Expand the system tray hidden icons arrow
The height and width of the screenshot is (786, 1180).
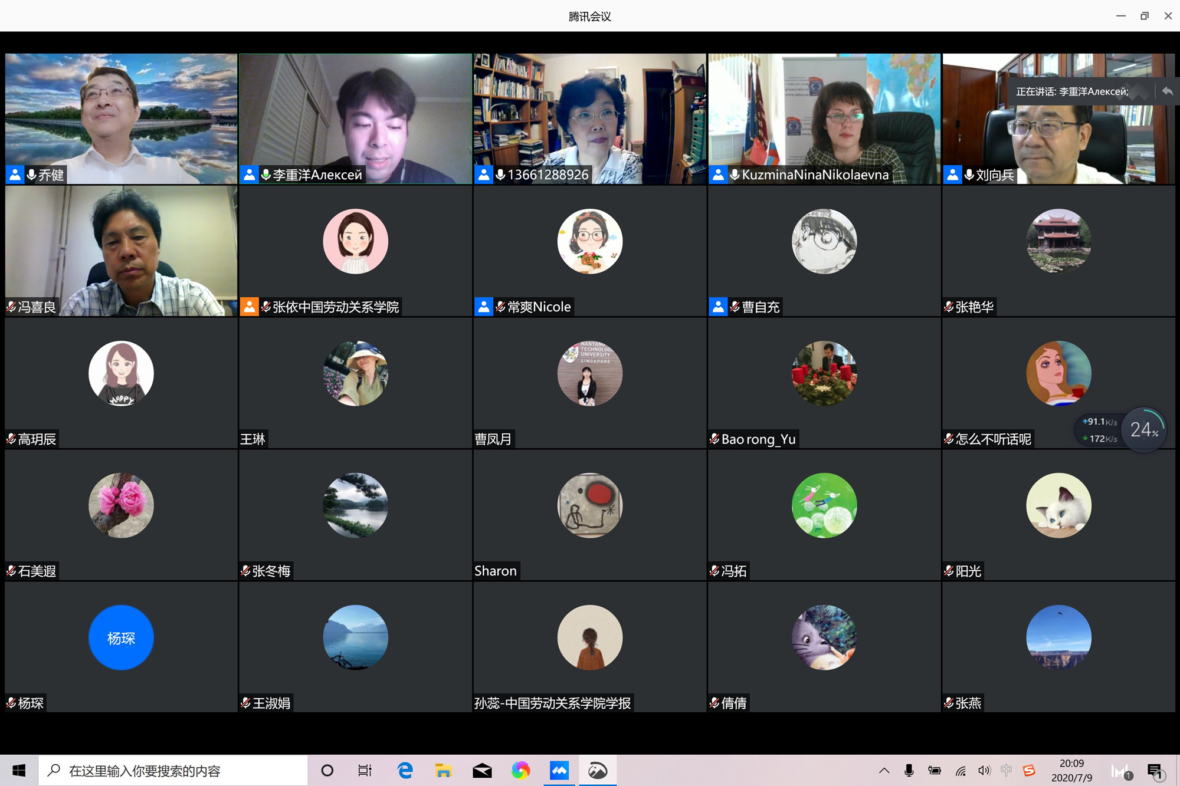click(x=884, y=770)
